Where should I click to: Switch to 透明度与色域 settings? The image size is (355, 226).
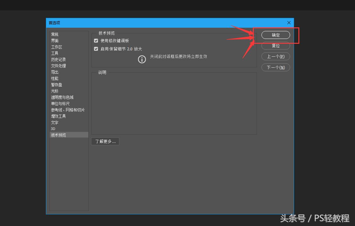(63, 97)
